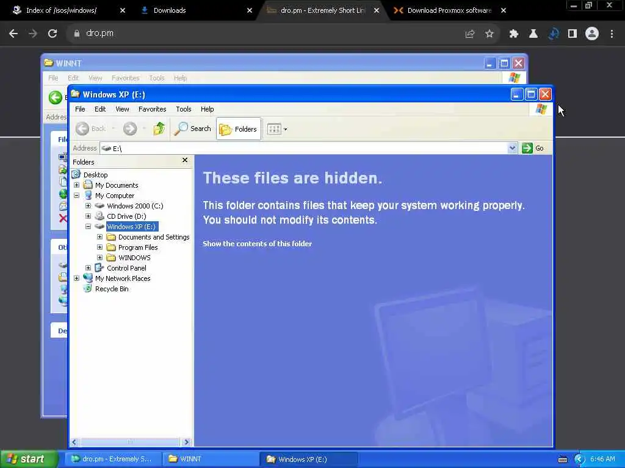Screen dimensions: 625x468
Task: Click the tray expand arrow icon
Action: click(579, 459)
